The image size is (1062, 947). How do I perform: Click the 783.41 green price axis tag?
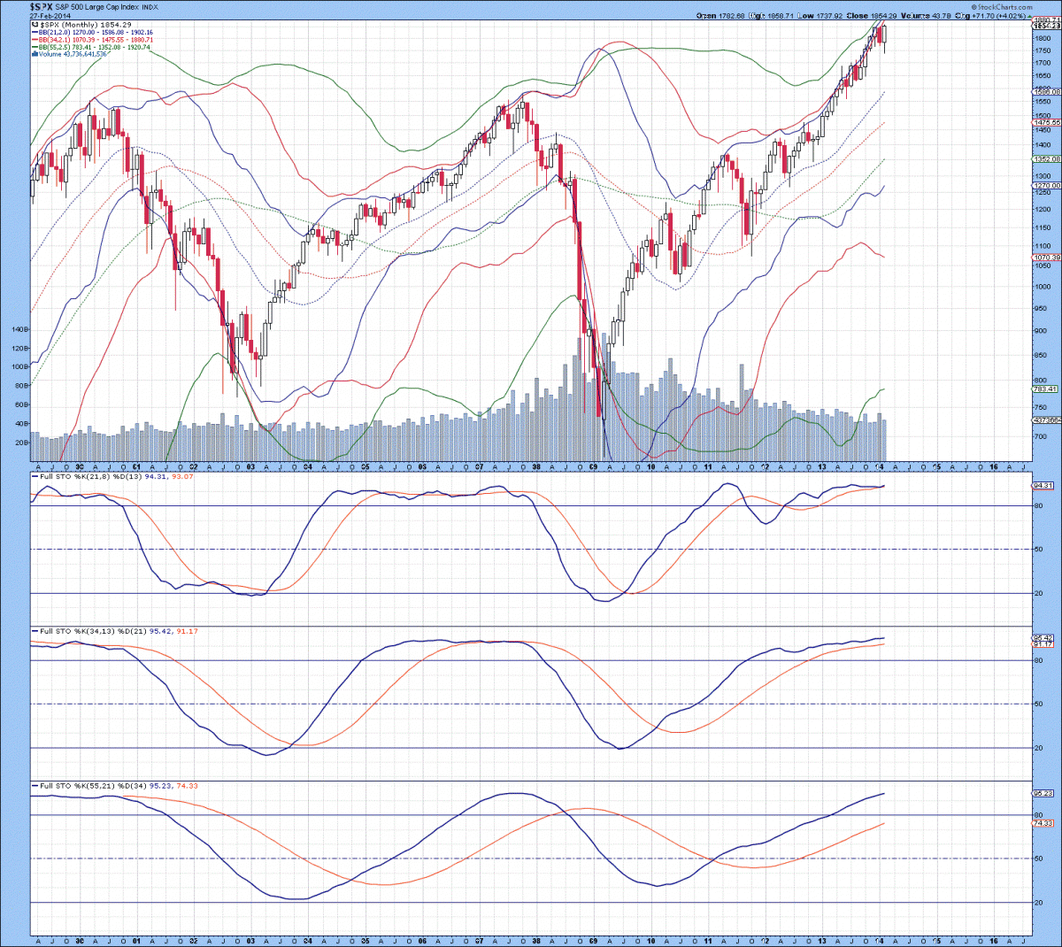(x=1045, y=389)
